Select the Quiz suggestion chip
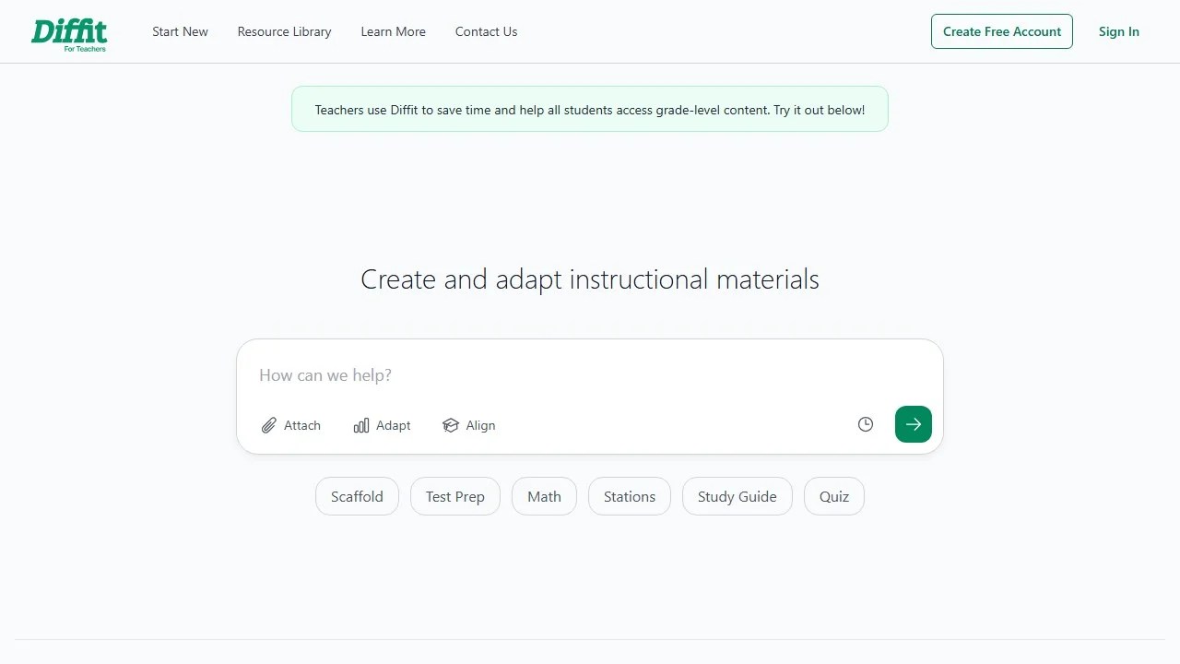Screen dimensions: 1180x664 coord(834,496)
